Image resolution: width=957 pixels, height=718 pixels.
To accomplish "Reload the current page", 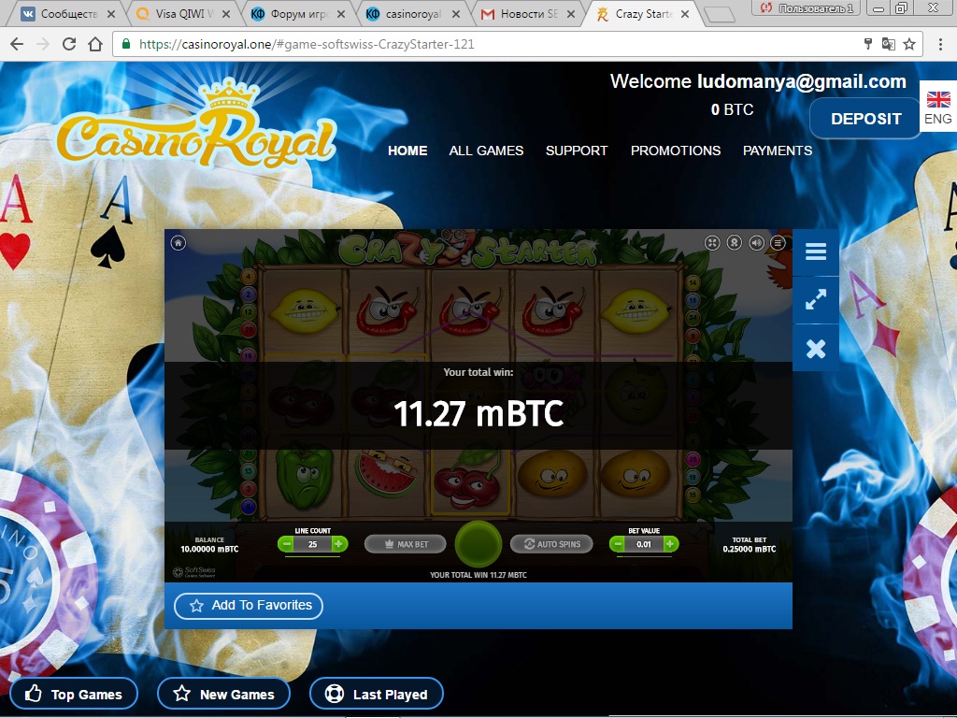I will pyautogui.click(x=69, y=44).
